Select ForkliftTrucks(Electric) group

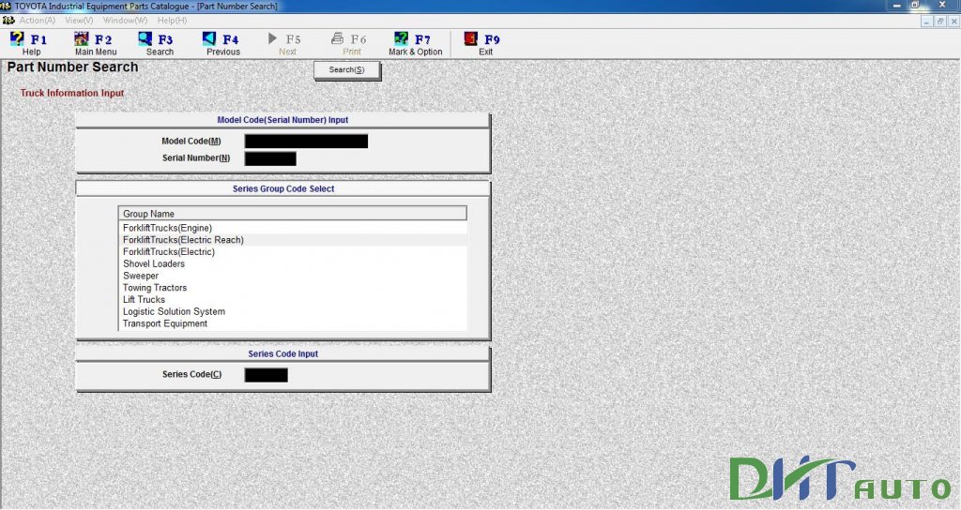(293, 251)
